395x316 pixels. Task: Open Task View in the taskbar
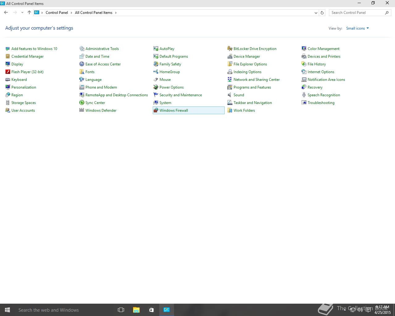(121, 310)
